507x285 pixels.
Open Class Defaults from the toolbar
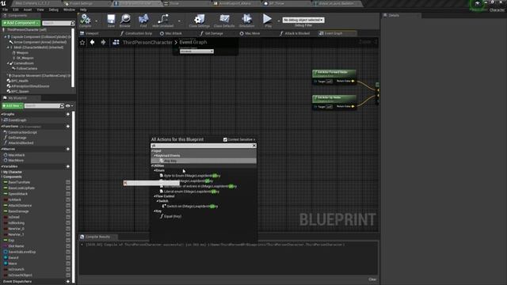[x=224, y=19]
